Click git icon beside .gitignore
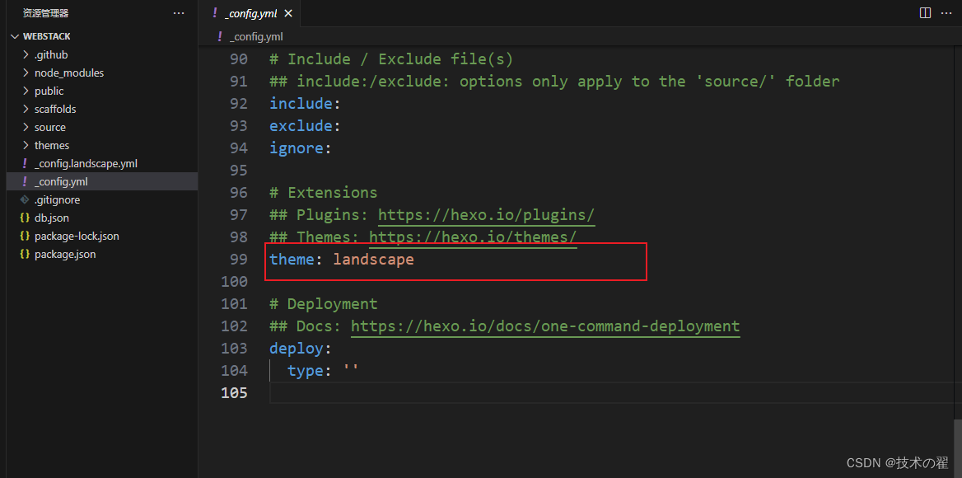 point(25,199)
